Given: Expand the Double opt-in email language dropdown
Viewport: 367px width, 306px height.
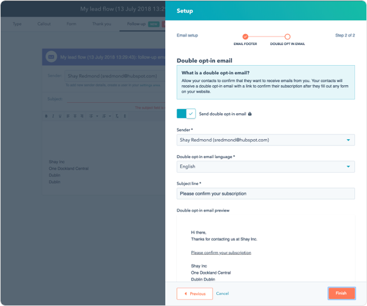Looking at the screenshot, I should 266,166.
